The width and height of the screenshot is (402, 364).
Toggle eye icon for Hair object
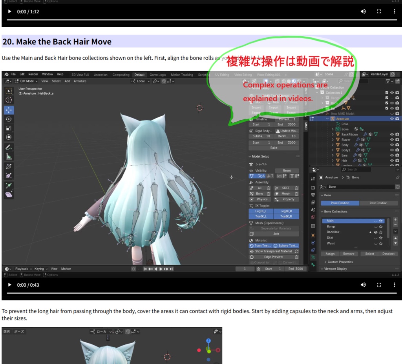[x=392, y=160]
